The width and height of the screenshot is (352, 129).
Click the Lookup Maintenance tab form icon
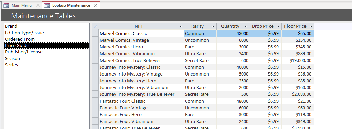tap(47, 5)
